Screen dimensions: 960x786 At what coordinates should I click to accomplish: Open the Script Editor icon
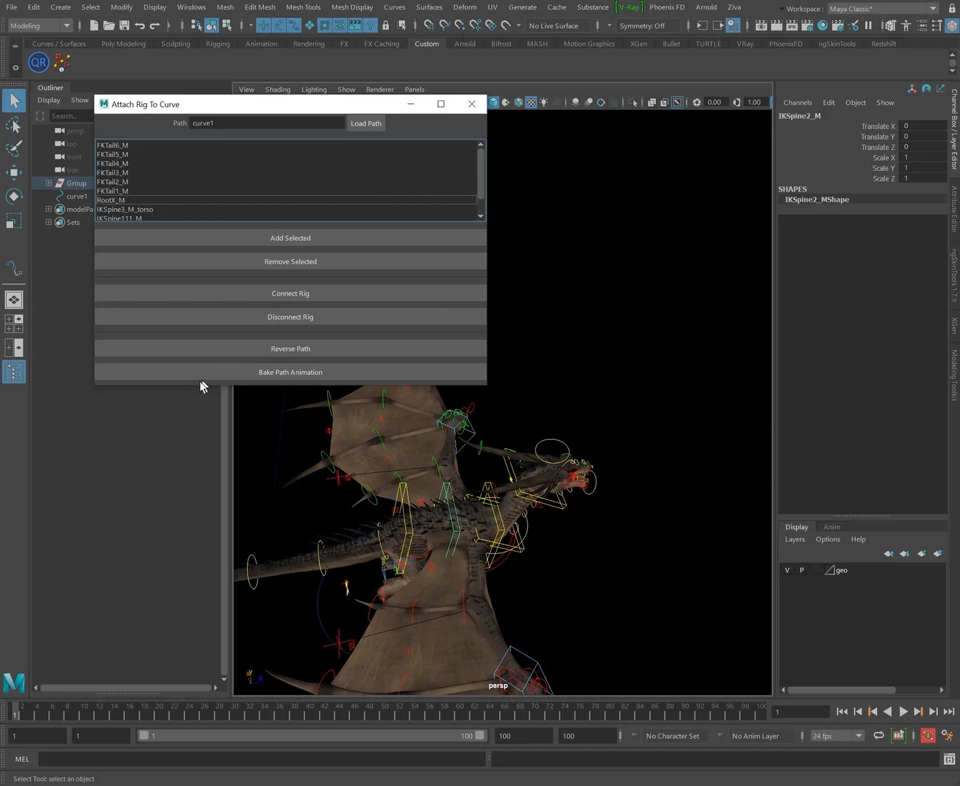tap(949, 759)
